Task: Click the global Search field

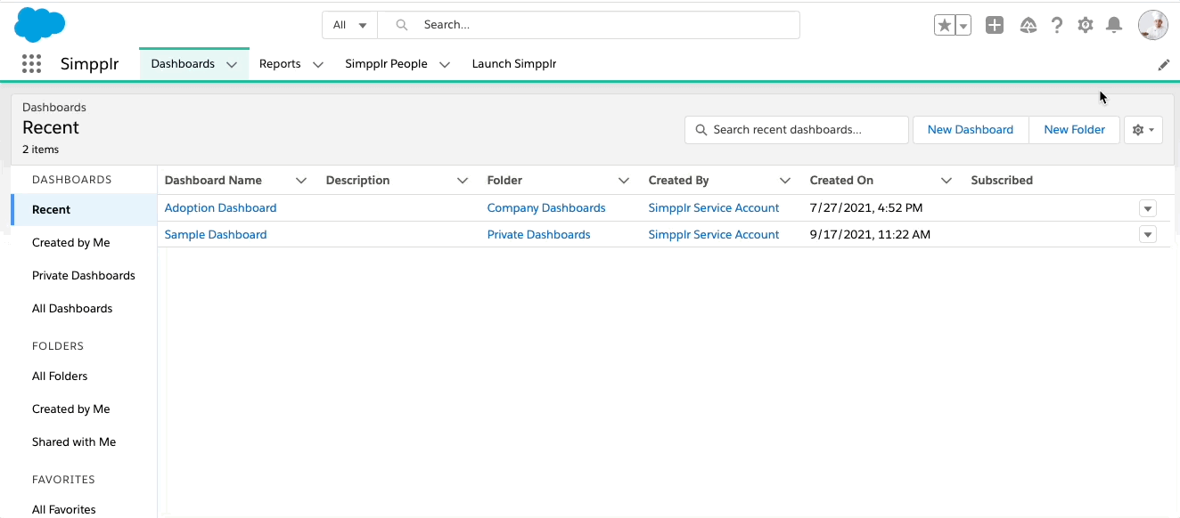Action: click(x=588, y=25)
